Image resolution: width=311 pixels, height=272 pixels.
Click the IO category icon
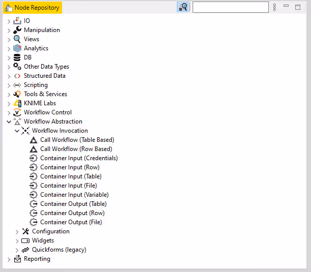pyautogui.click(x=17, y=21)
